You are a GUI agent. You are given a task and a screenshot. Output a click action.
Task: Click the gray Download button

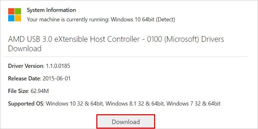(x=126, y=122)
